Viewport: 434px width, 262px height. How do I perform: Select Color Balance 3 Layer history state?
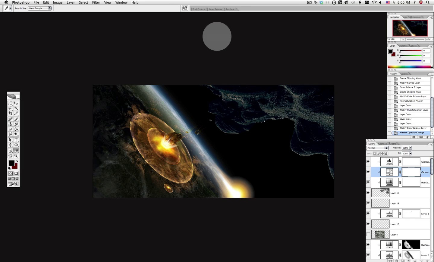(x=412, y=87)
